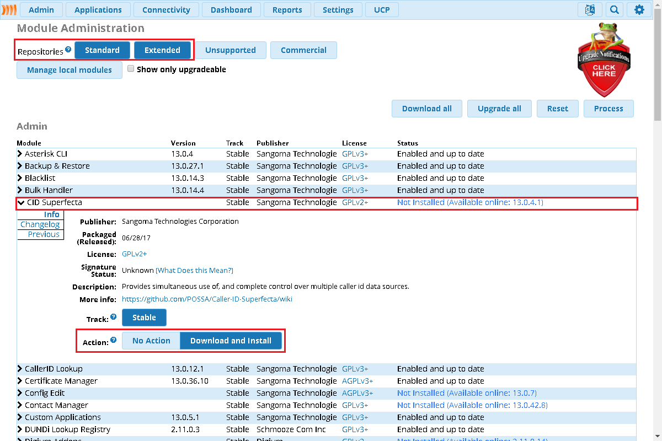662x441 pixels.
Task: Select No Action for CID Superfecta
Action: (151, 341)
